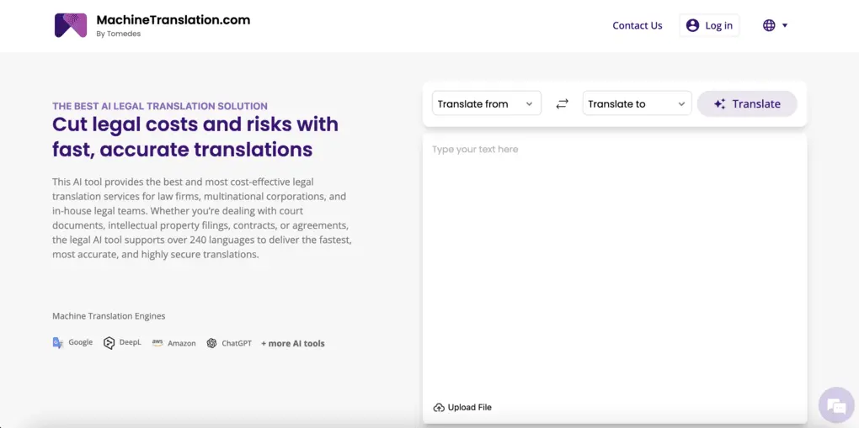The width and height of the screenshot is (859, 428).
Task: Click the user avatar icon beside Log in
Action: click(x=692, y=25)
